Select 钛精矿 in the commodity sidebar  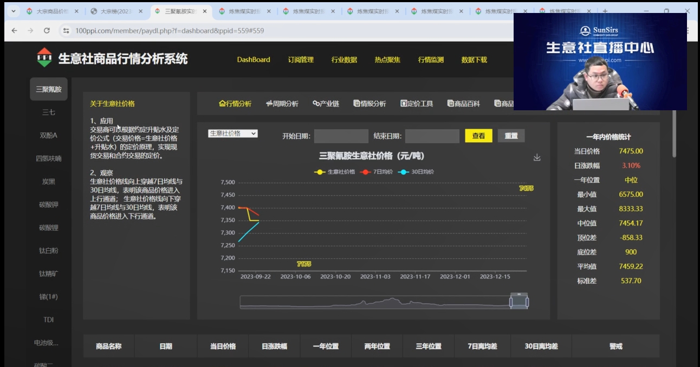pos(49,274)
